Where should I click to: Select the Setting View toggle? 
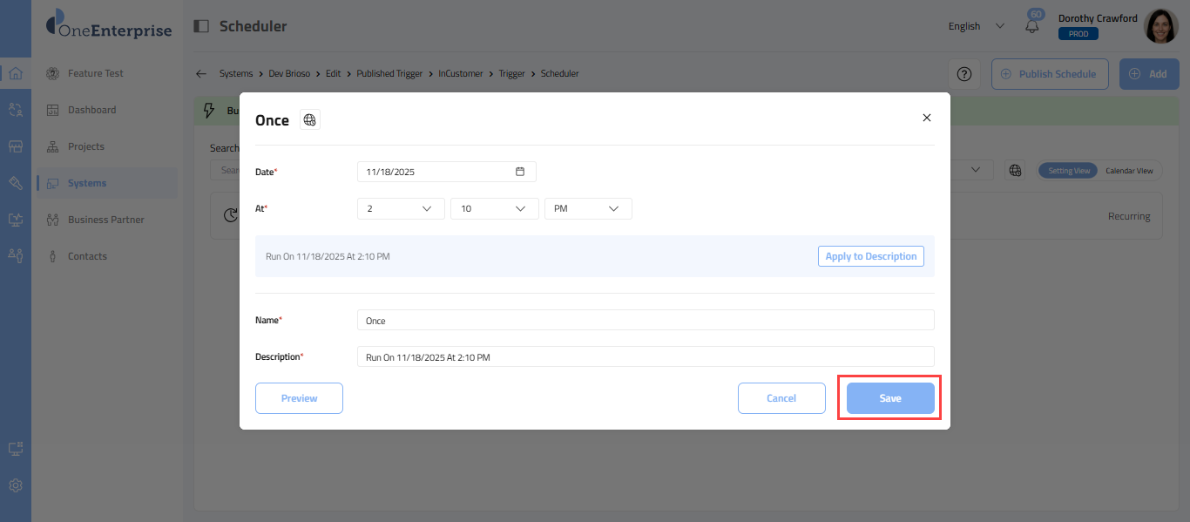1068,171
